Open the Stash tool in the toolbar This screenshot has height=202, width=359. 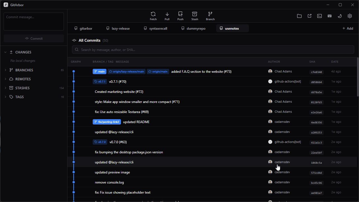click(195, 16)
